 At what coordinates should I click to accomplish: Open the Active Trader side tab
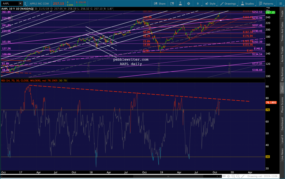pyautogui.click(x=282, y=54)
